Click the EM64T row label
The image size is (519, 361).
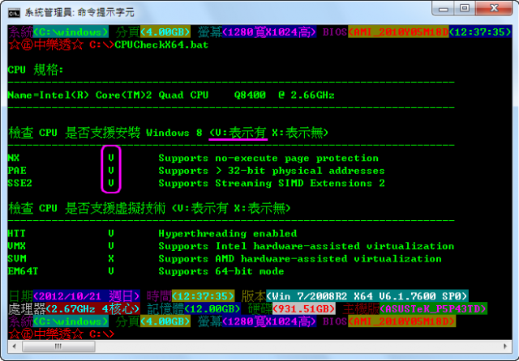[x=23, y=271]
